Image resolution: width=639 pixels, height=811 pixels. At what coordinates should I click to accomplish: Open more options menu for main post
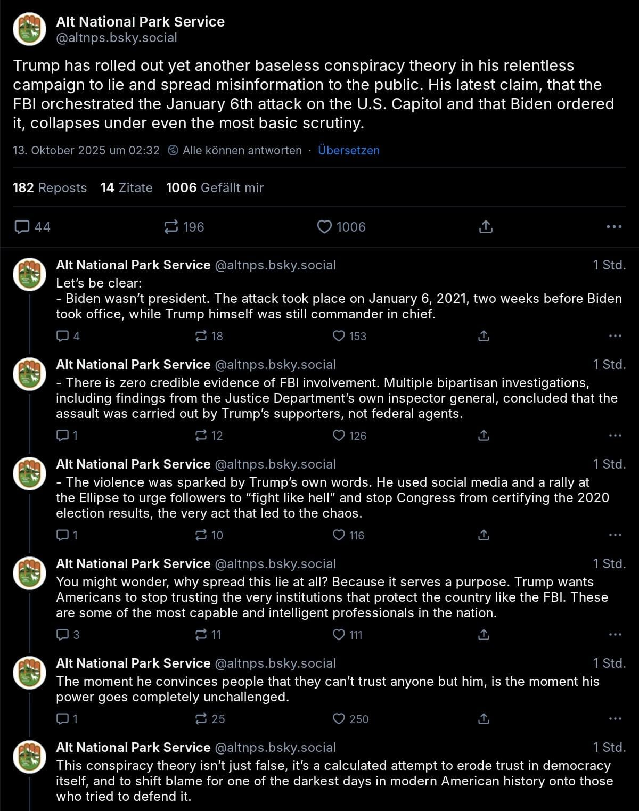coord(614,227)
